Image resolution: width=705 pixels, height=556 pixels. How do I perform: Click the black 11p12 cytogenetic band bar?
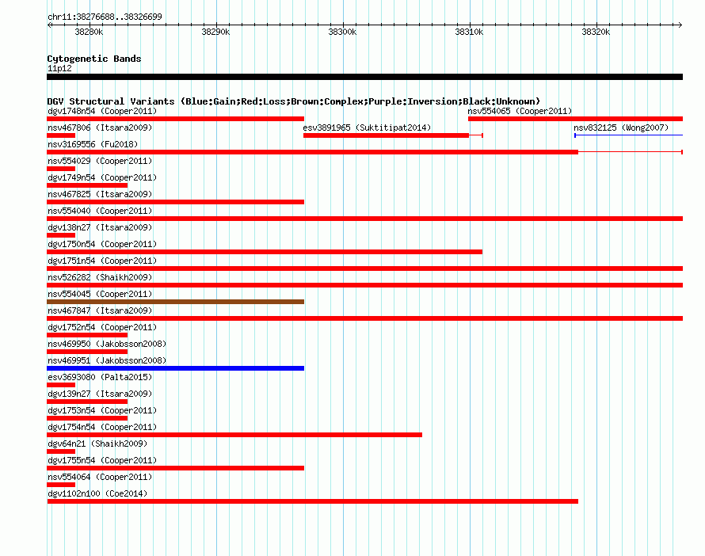click(x=364, y=77)
